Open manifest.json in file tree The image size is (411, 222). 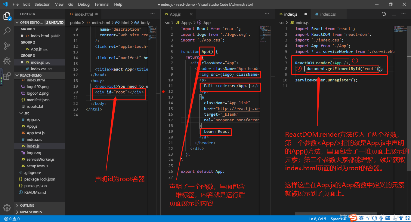pos(40,100)
